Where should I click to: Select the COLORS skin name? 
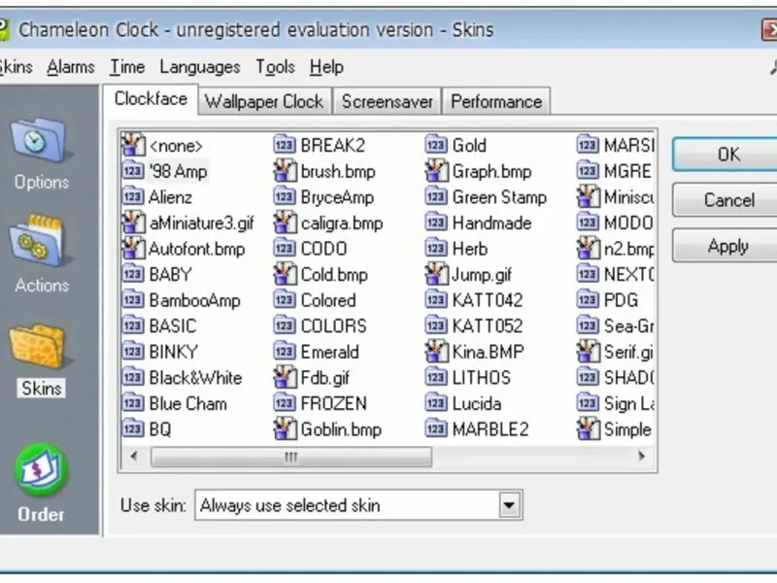pos(334,326)
